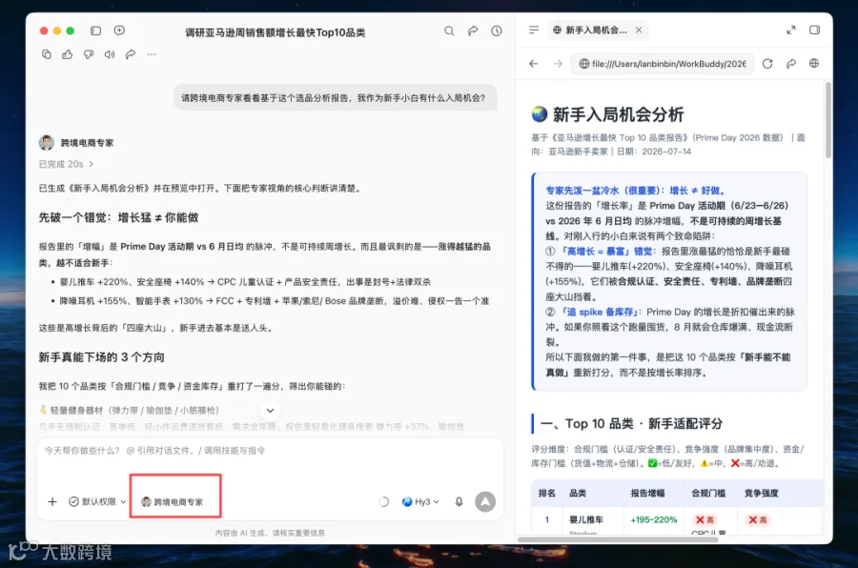Close the 新手入局机会 preview tab

click(x=639, y=30)
